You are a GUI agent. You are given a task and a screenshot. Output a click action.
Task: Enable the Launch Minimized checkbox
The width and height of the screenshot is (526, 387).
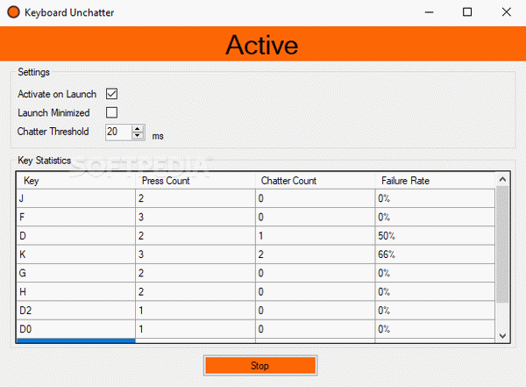click(x=111, y=112)
